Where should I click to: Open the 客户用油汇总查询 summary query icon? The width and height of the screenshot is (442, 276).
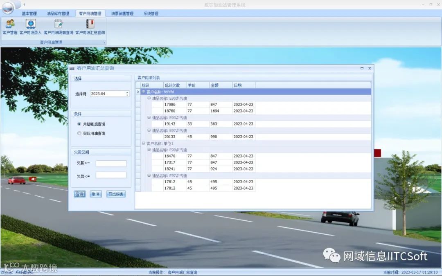90,27
